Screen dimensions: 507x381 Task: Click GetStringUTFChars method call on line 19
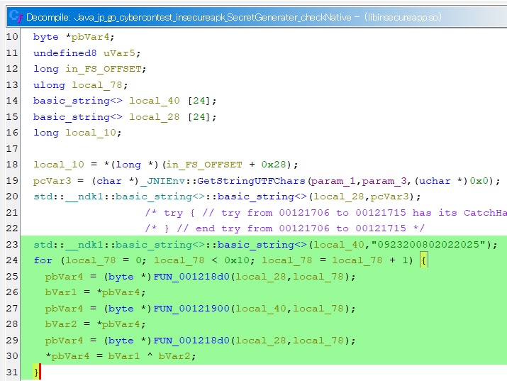[x=251, y=181]
